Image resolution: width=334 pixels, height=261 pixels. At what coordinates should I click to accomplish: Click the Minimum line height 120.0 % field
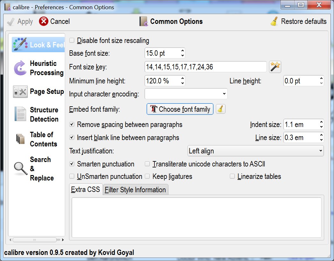(x=162, y=81)
